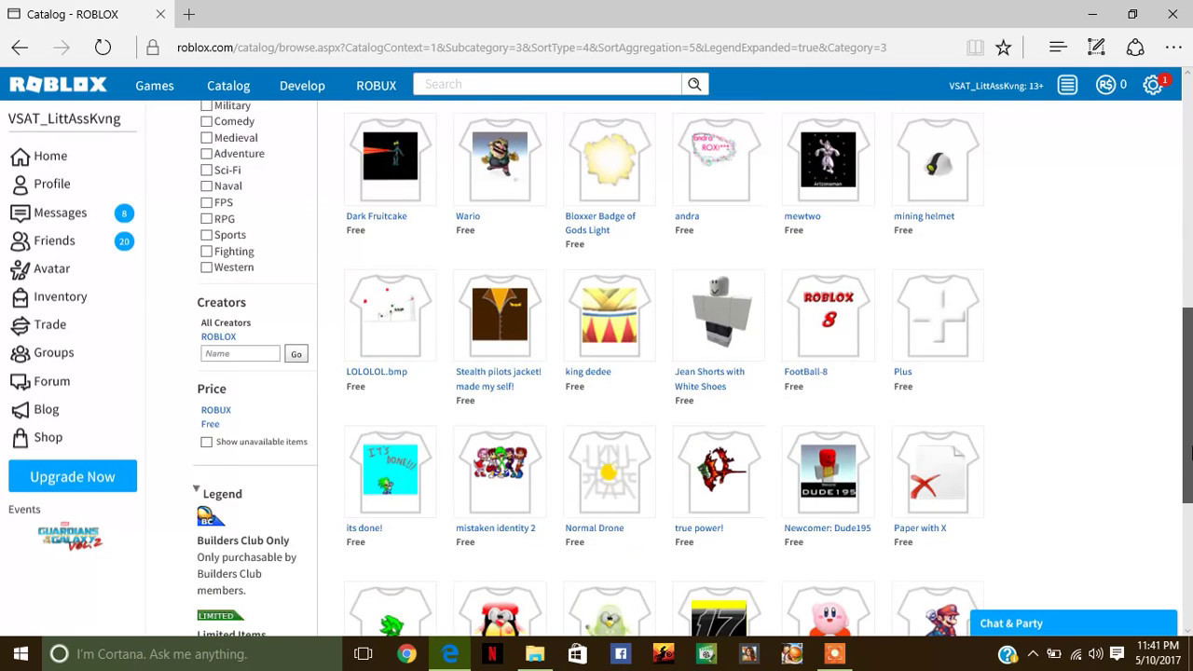Open the Games tab in navbar

pos(155,85)
